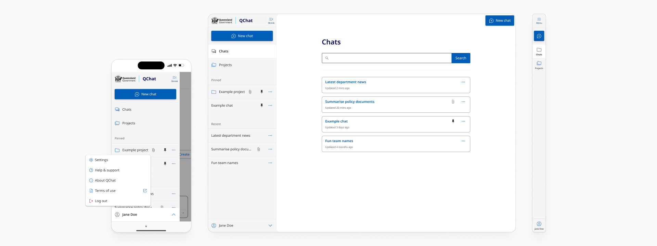
Task: Click attachment icon on Summarise policy documents card
Action: 453,102
